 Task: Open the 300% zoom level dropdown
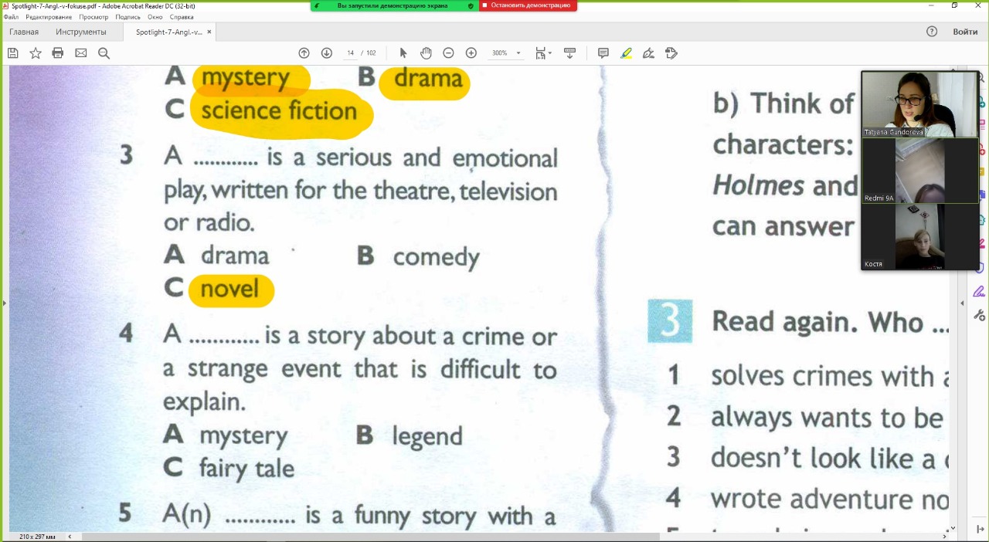(518, 53)
